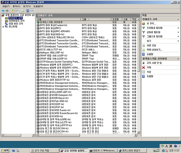Click the 상태로 필터링 funnel icon
The image size is (181, 153).
click(144, 32)
